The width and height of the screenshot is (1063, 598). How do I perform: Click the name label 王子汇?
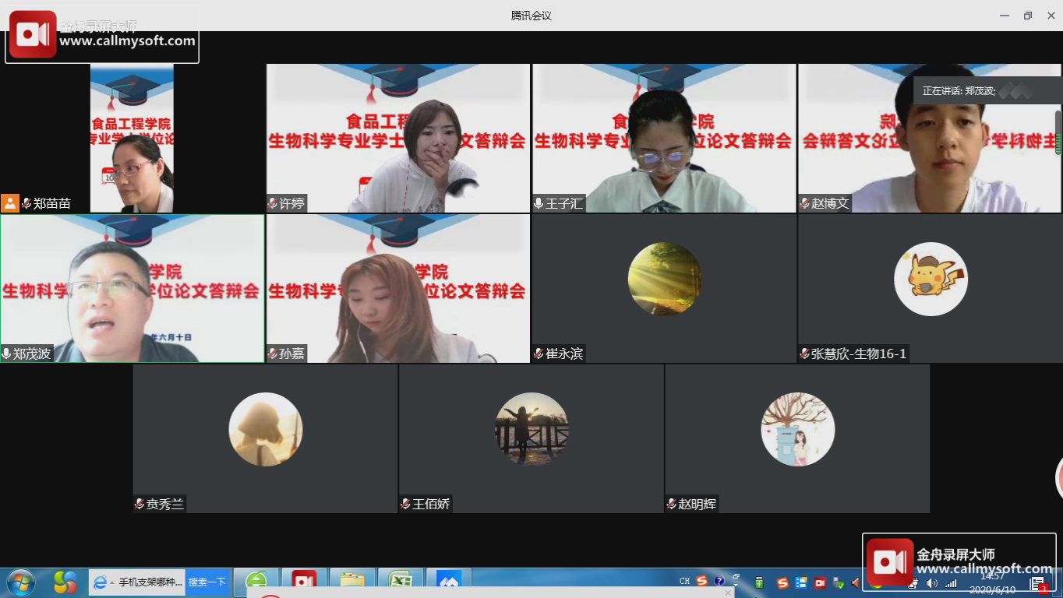[564, 203]
